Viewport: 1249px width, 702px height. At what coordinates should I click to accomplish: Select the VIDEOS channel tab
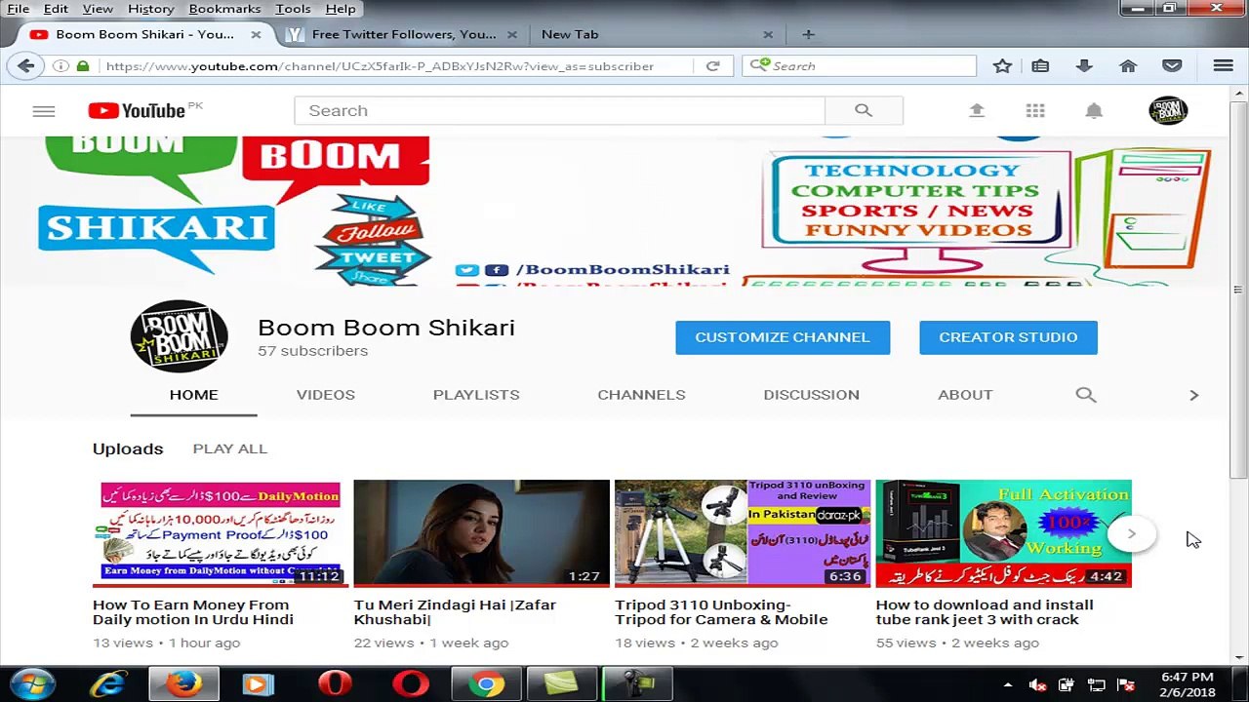pyautogui.click(x=326, y=395)
